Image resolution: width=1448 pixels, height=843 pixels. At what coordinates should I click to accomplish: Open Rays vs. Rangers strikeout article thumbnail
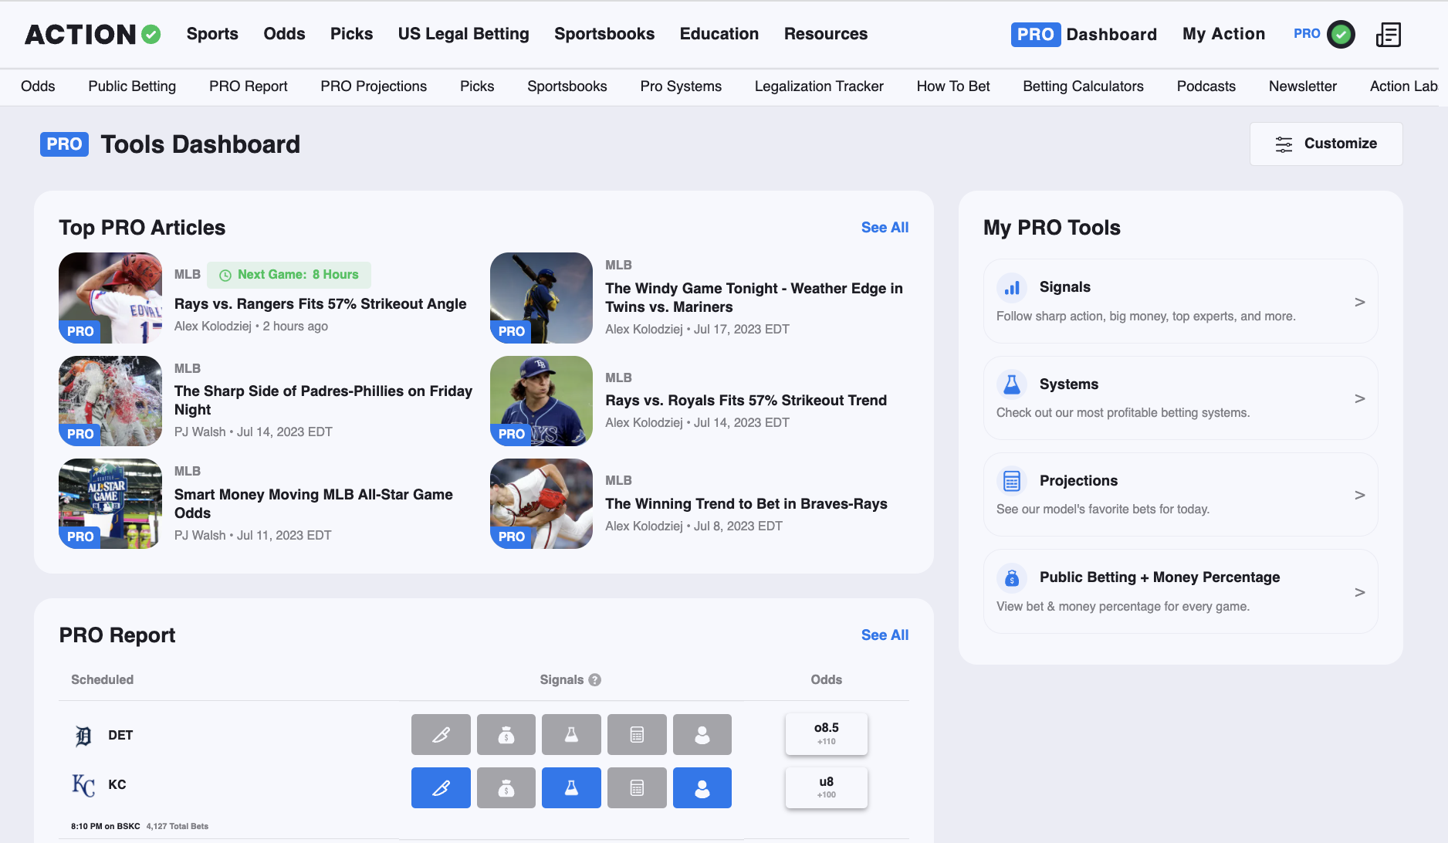110,298
